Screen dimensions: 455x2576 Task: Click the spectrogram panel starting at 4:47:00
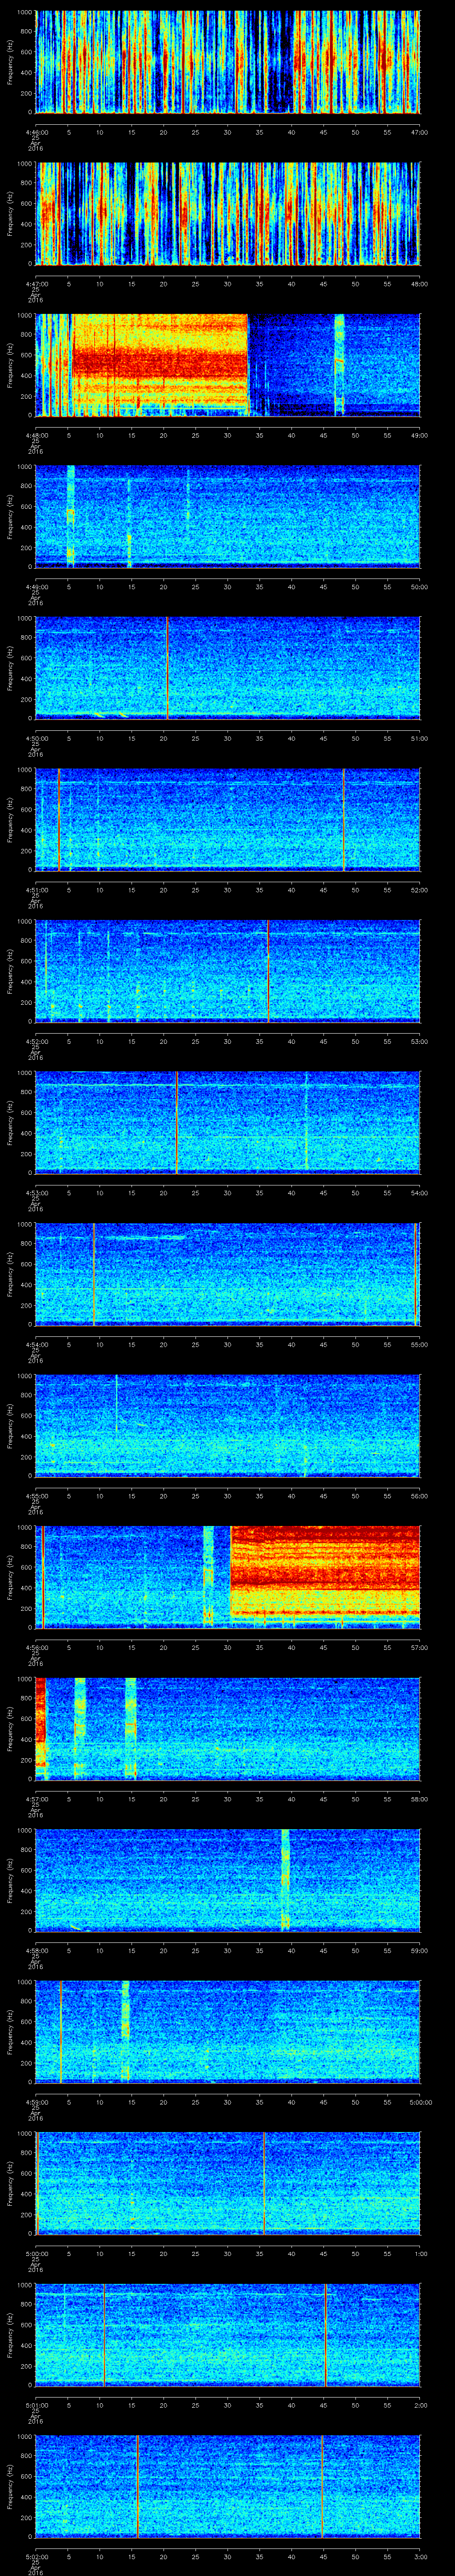(x=228, y=213)
